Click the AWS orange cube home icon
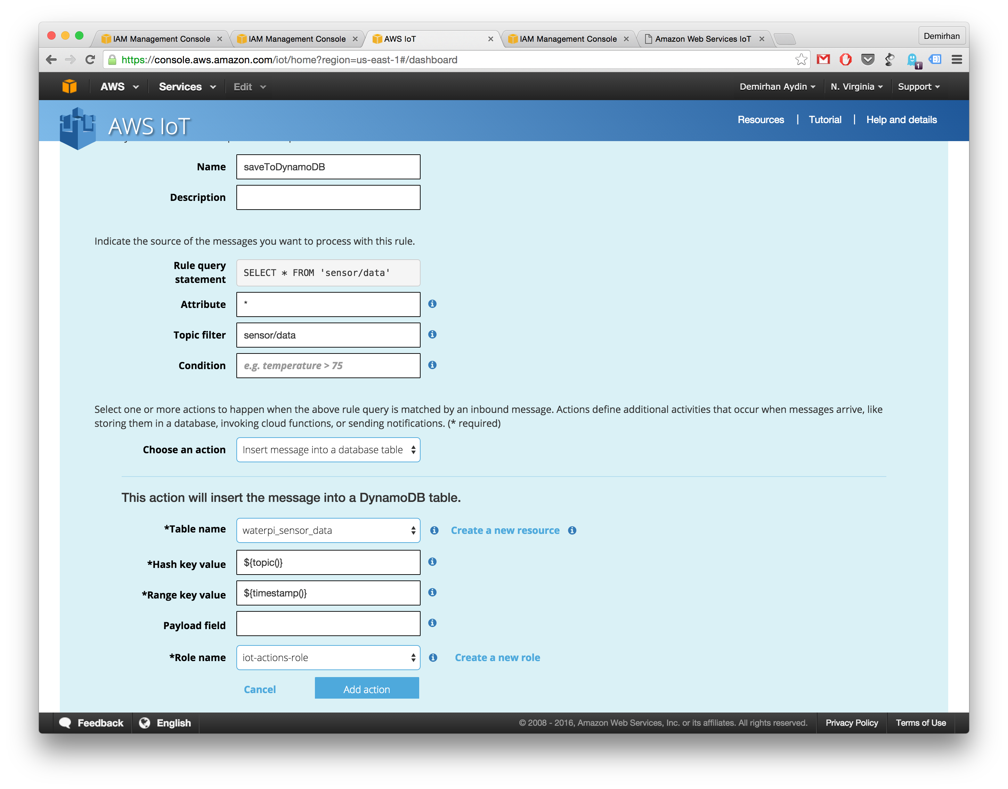This screenshot has width=1008, height=789. click(x=69, y=87)
